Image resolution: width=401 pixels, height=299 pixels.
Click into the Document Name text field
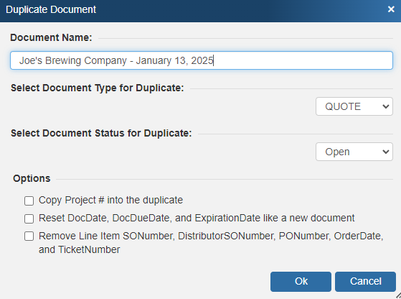[x=202, y=60]
